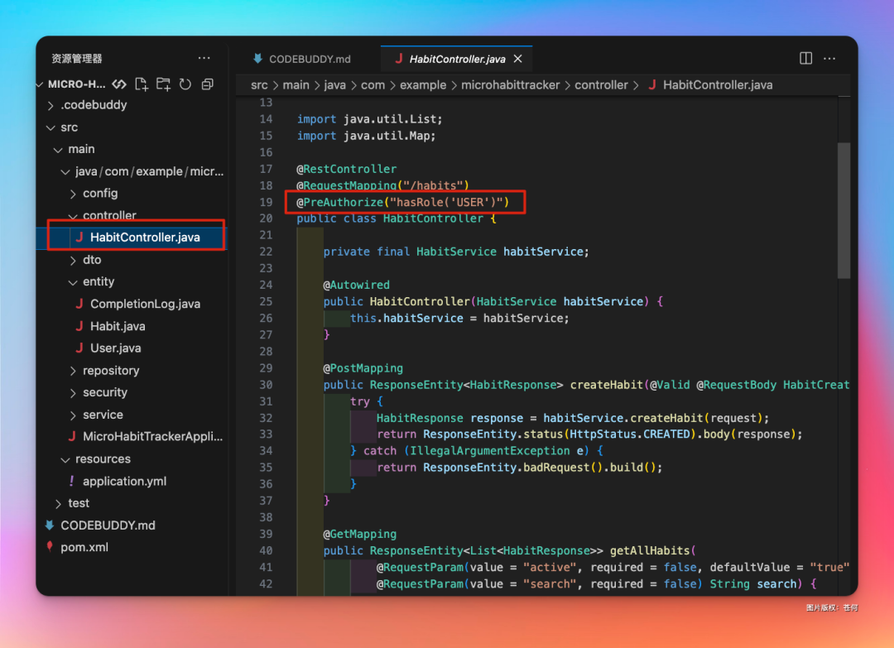Collapse the entity folder
This screenshot has width=894, height=648.
pyautogui.click(x=73, y=282)
